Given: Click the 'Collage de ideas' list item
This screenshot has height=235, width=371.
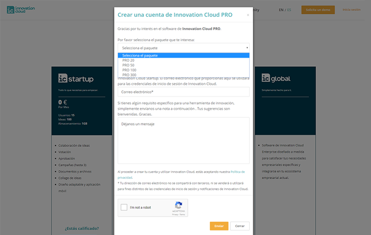Looking at the screenshot, I should point(70,178).
